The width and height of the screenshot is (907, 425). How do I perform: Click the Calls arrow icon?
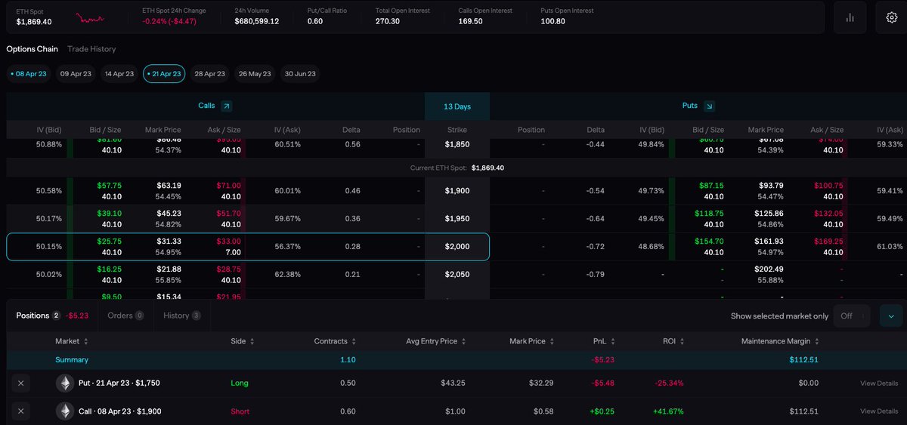point(226,106)
